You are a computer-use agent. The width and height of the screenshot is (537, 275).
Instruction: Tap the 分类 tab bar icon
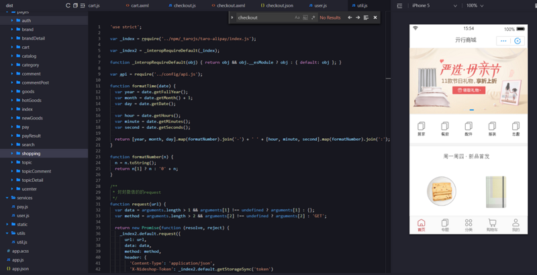[x=469, y=223]
